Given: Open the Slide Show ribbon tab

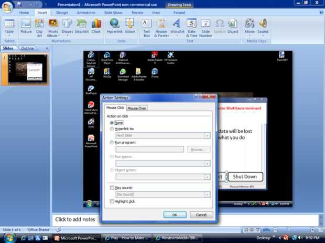Looking at the screenshot, I should pos(113,13).
